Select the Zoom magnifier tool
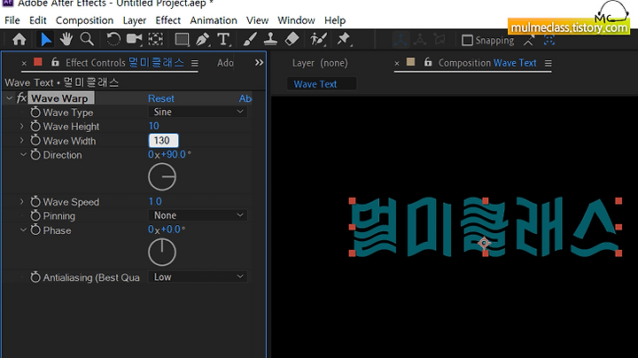This screenshot has height=358, width=638. pos(87,40)
